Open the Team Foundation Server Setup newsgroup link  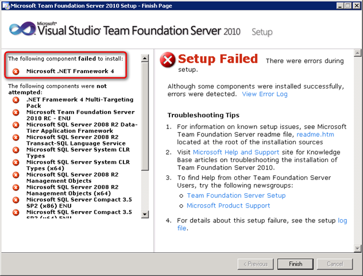[235, 195]
